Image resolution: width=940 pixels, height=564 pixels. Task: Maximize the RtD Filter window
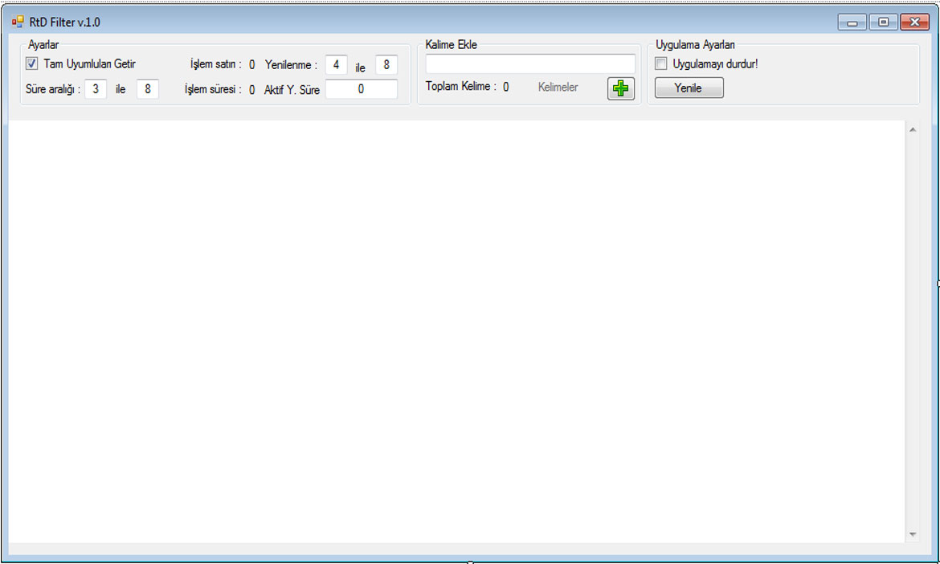(883, 22)
